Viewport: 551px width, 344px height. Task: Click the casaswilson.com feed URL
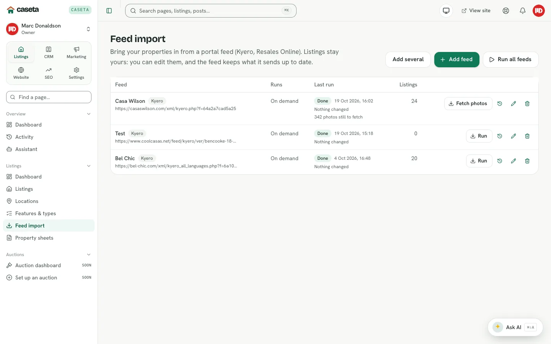click(176, 109)
